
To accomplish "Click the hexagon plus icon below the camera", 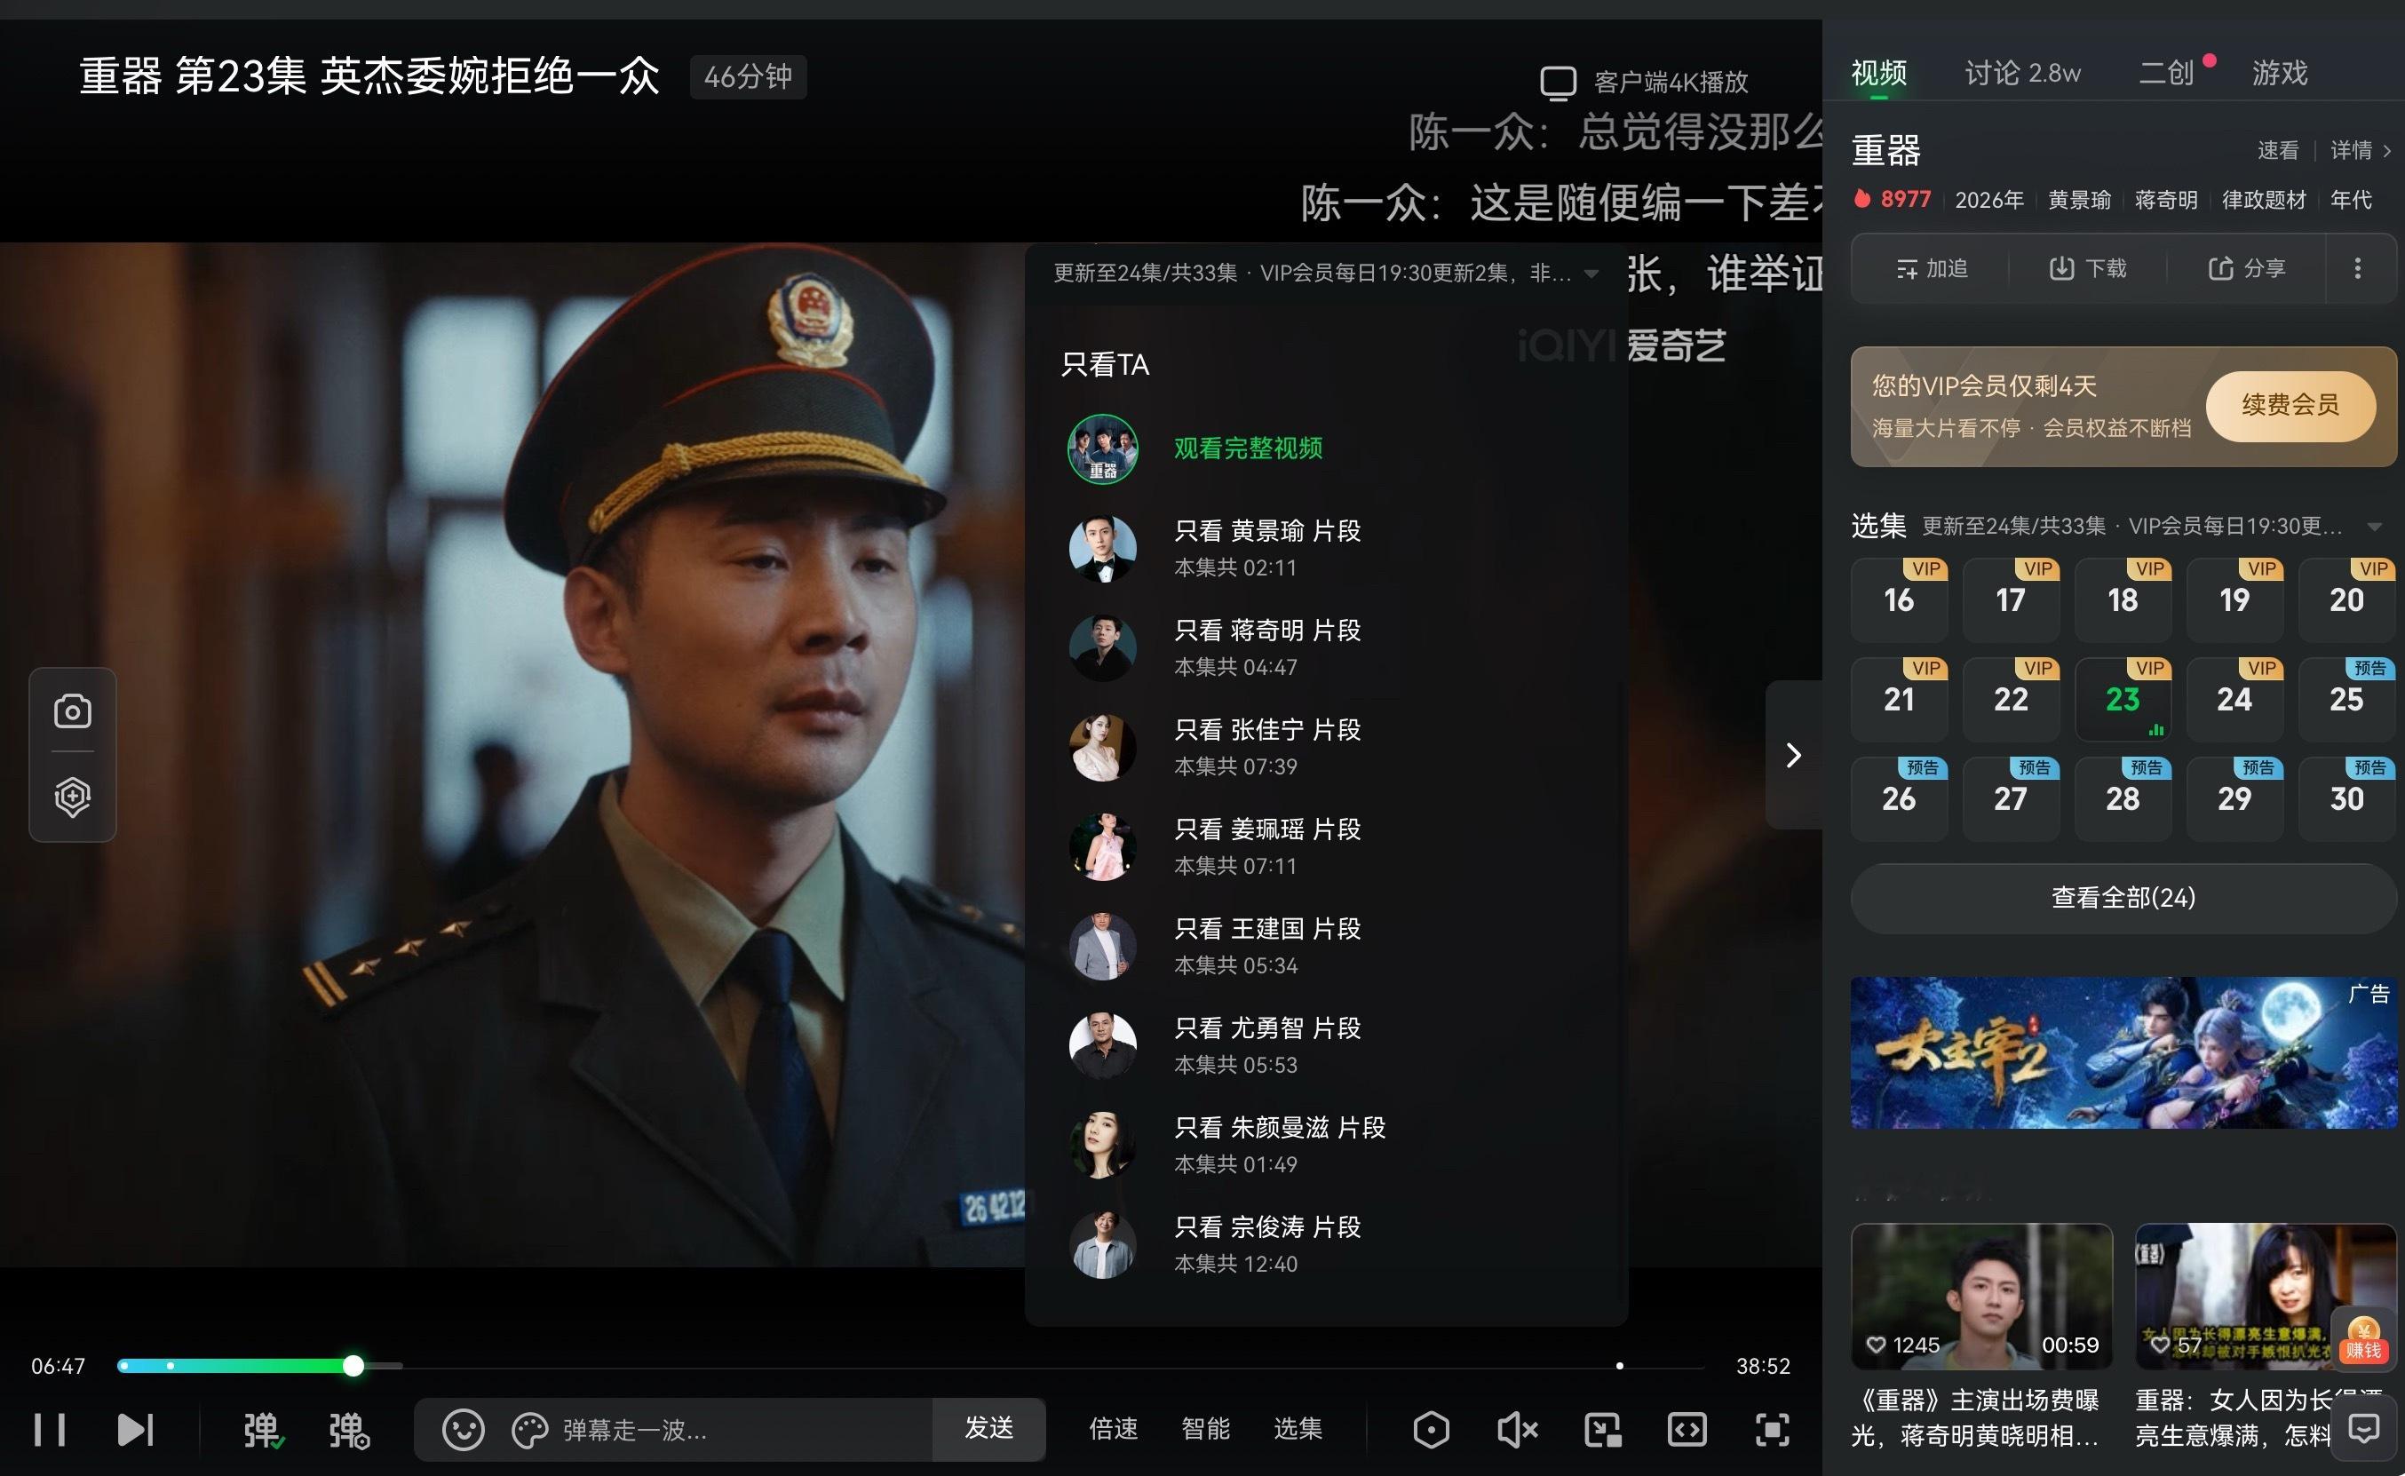I will click(x=72, y=798).
